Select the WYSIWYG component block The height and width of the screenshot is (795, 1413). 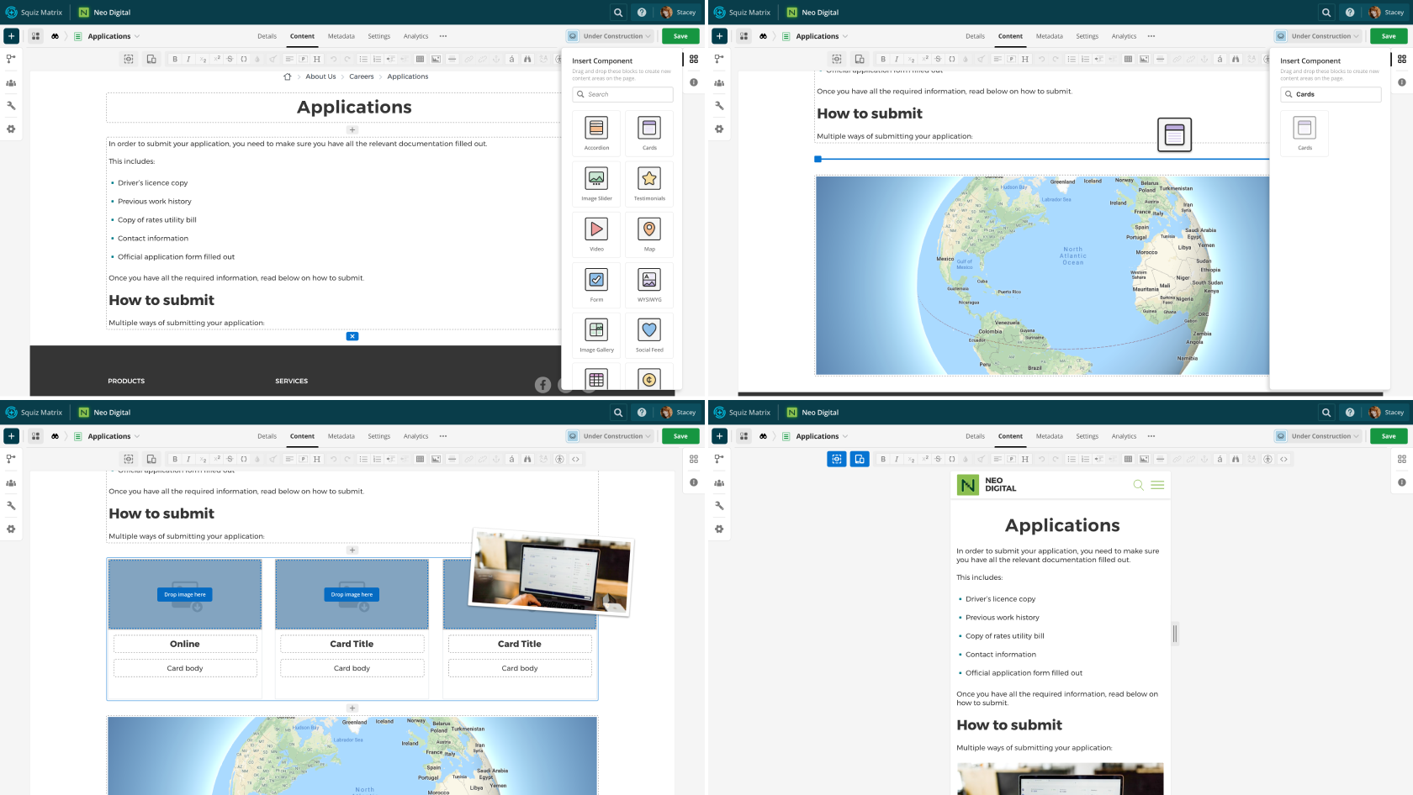[x=649, y=283]
